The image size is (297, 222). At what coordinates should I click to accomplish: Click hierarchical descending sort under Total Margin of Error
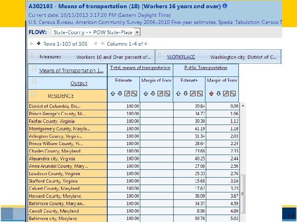pyautogui.click(x=167, y=94)
